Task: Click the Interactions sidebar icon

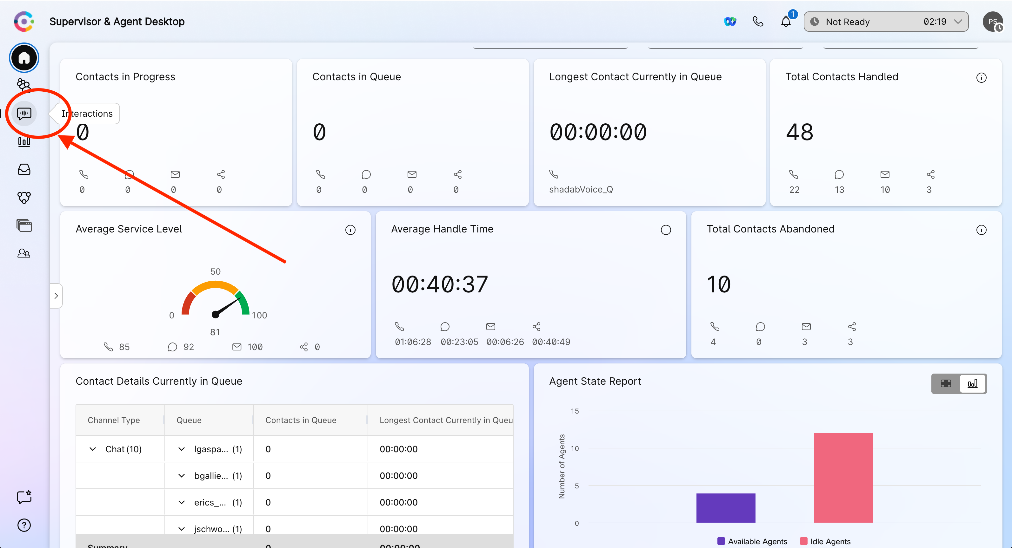Action: click(24, 114)
